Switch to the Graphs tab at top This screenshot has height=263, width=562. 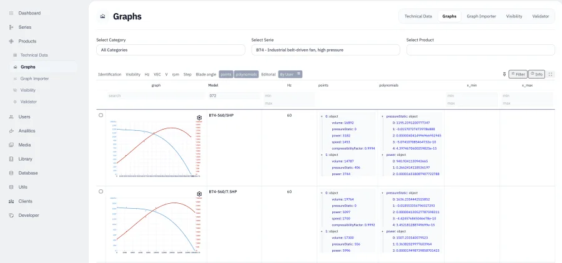tap(449, 16)
